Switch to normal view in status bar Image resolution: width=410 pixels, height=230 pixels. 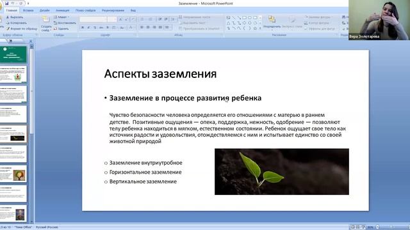(352, 227)
